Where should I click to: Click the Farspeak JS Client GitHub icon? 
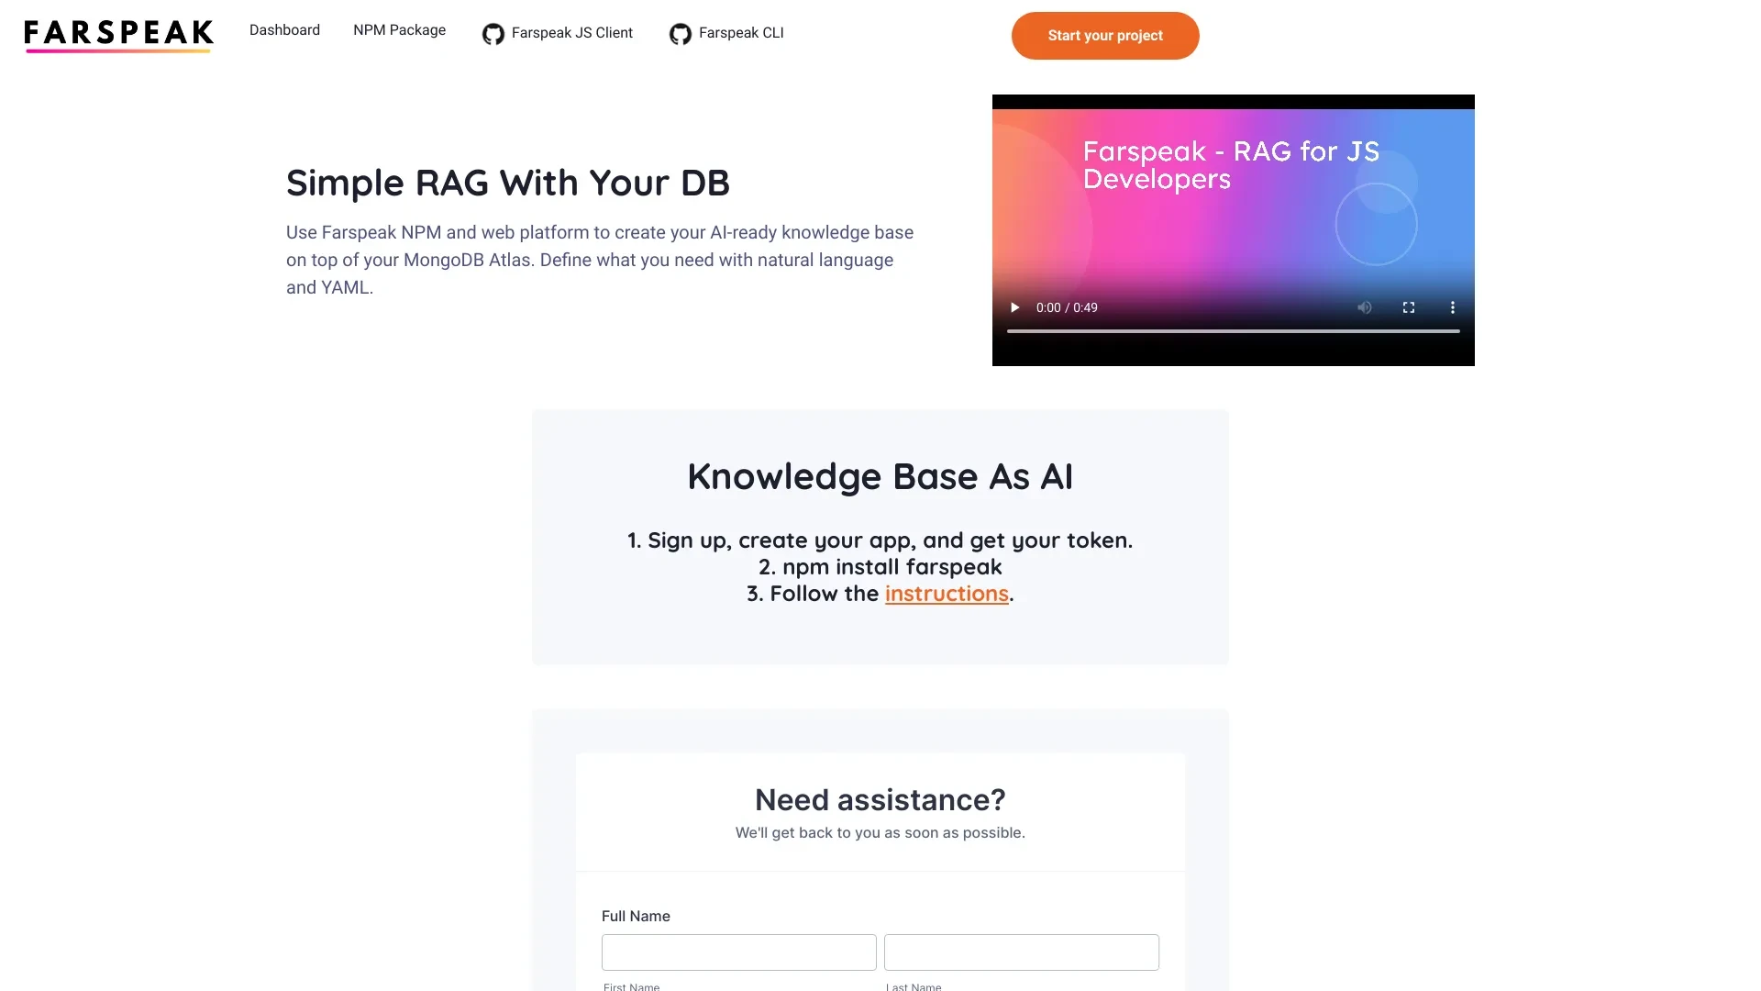[493, 33]
